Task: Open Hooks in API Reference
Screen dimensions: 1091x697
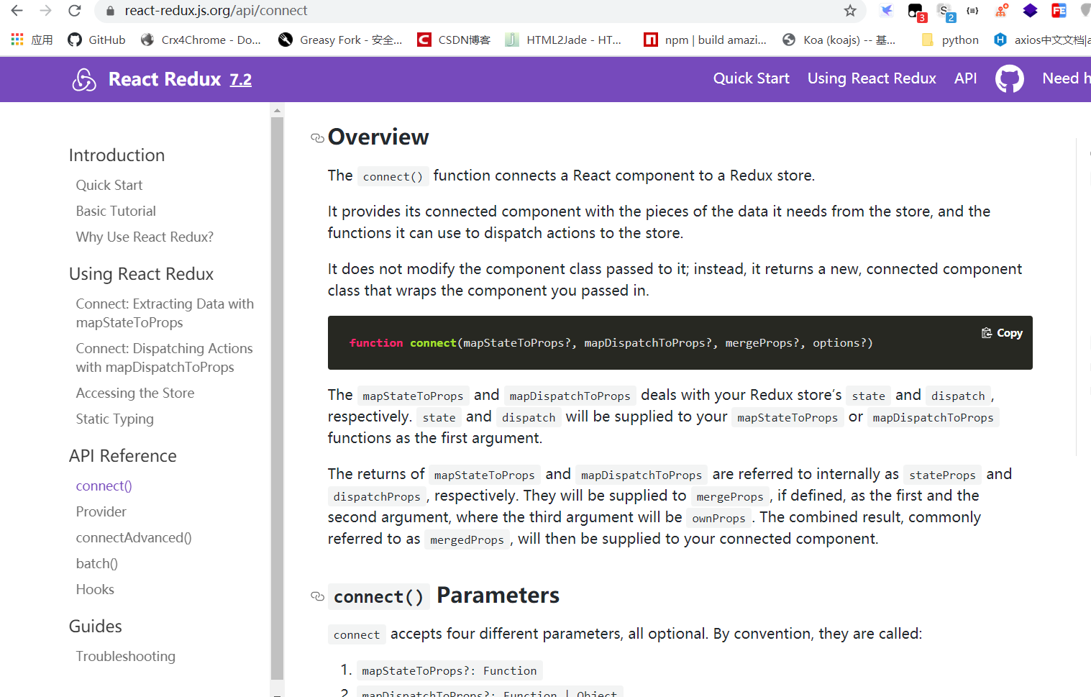Action: click(95, 589)
